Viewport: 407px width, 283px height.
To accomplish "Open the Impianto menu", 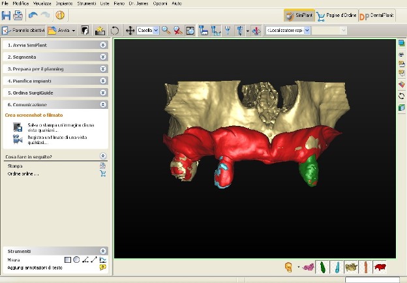I will click(65, 3).
